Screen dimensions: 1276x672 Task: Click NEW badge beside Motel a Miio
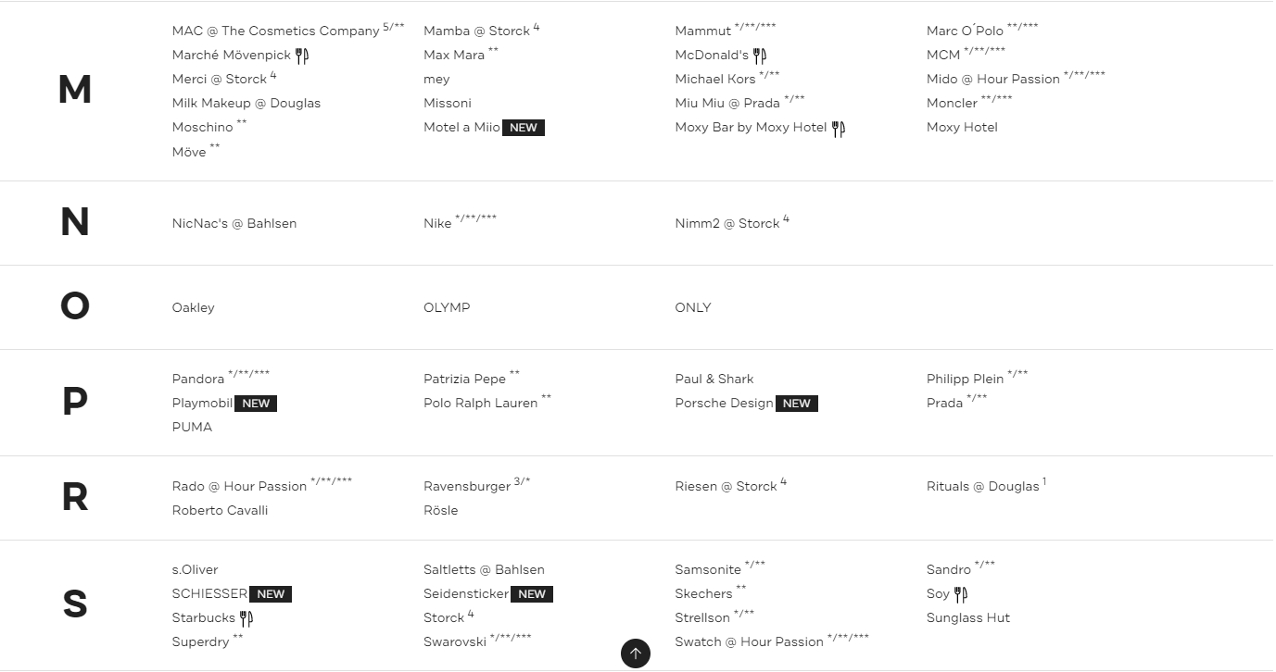tap(524, 128)
